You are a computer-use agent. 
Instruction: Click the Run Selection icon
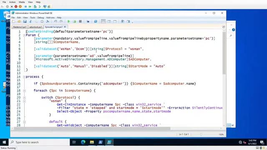coord(74,21)
